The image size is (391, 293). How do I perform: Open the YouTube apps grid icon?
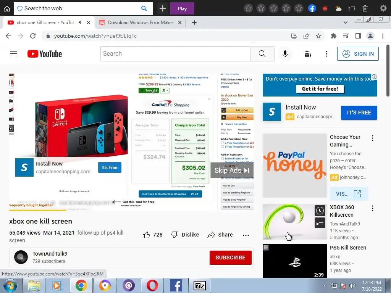click(308, 53)
